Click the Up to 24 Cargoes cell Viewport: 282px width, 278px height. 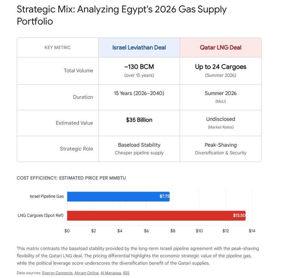[x=220, y=67]
